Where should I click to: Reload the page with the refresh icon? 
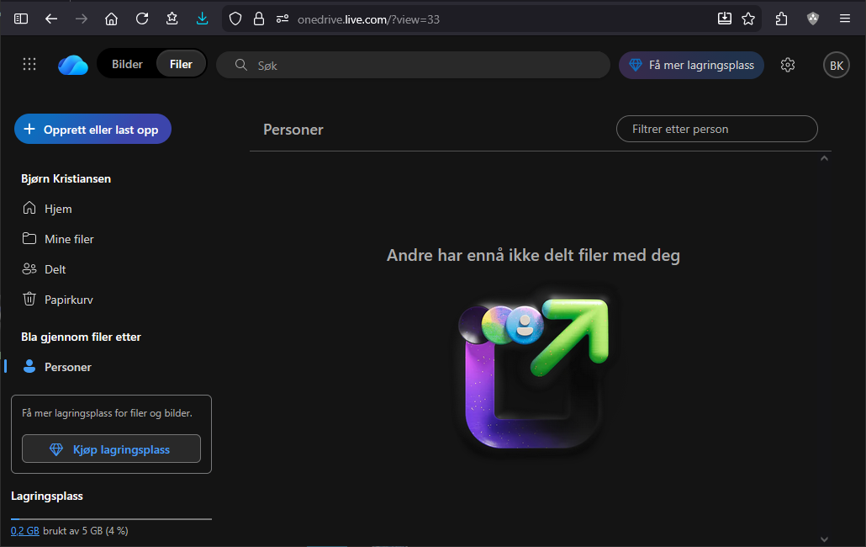coord(142,19)
